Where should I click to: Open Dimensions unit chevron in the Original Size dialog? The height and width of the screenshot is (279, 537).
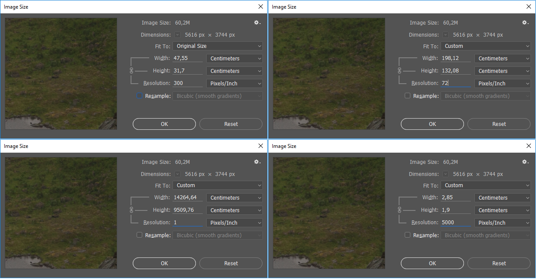click(178, 35)
